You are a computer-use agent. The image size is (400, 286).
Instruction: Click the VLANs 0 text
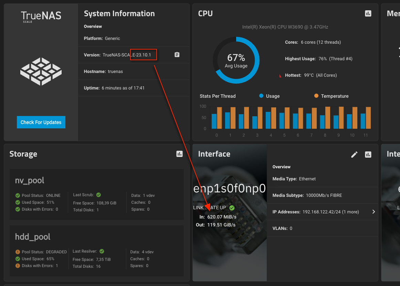(282, 228)
